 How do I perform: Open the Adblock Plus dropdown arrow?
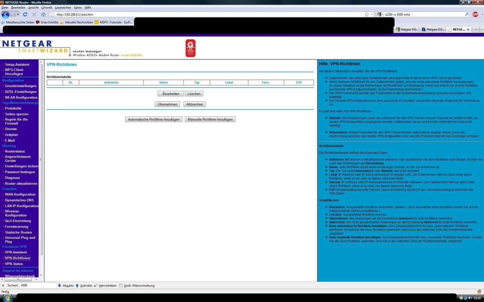[x=482, y=14]
